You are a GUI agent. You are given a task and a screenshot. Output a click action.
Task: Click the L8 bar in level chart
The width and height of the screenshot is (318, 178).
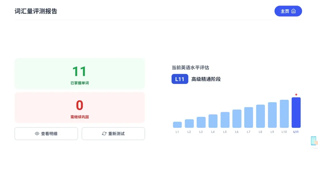pyautogui.click(x=260, y=116)
